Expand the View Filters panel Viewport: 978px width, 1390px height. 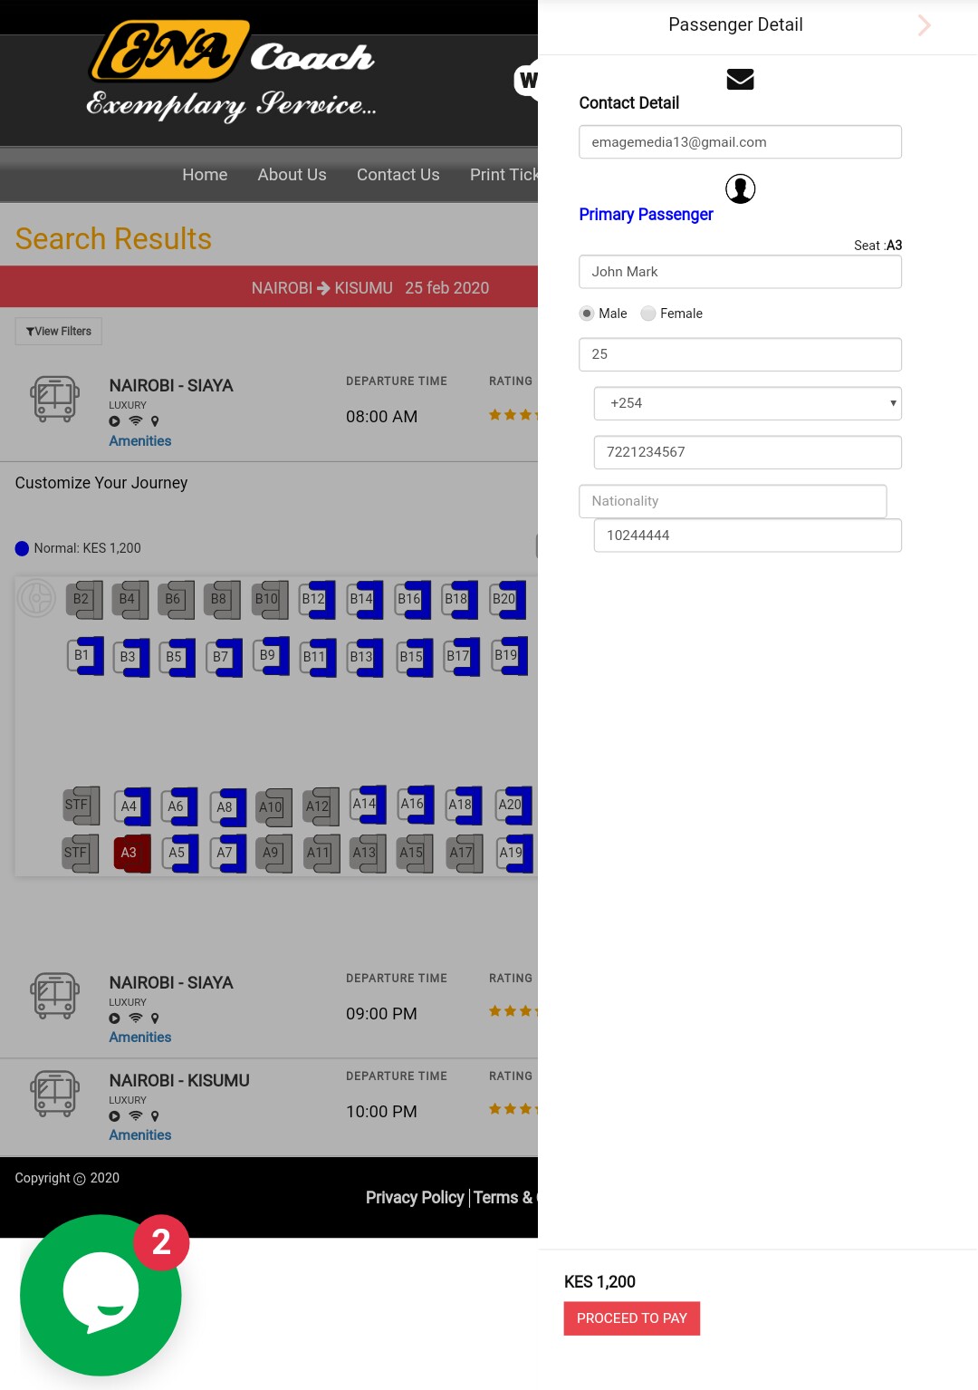58,331
